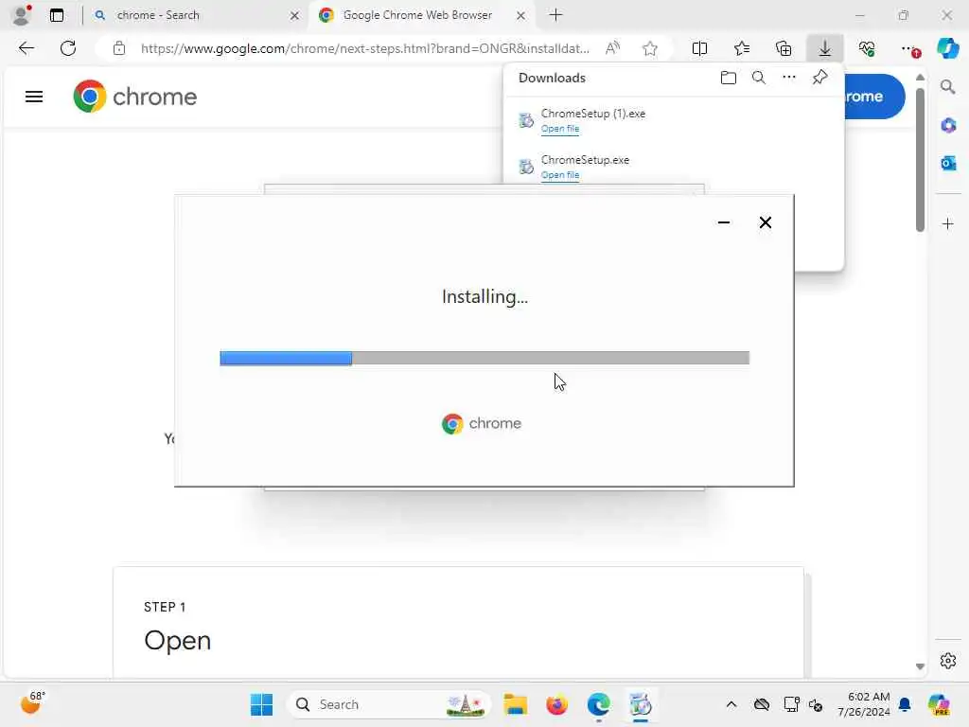The width and height of the screenshot is (969, 727).
Task: Open the split screen icon
Action: point(699,48)
